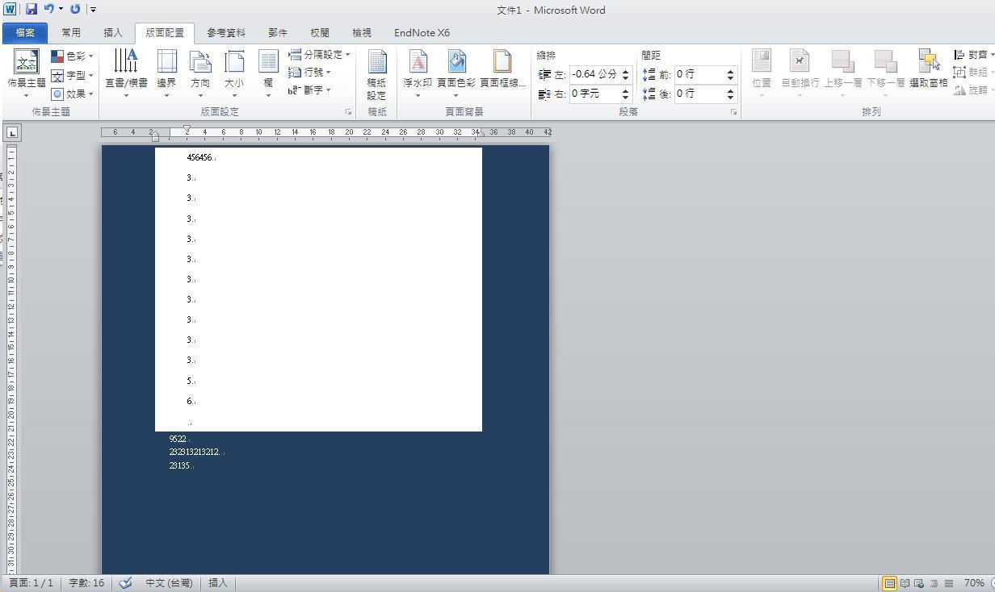Click the Save icon in quick access toolbar
The image size is (995, 592).
click(31, 10)
